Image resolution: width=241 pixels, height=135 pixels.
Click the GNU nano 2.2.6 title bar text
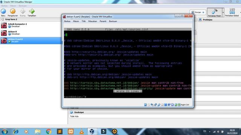tap(78, 29)
